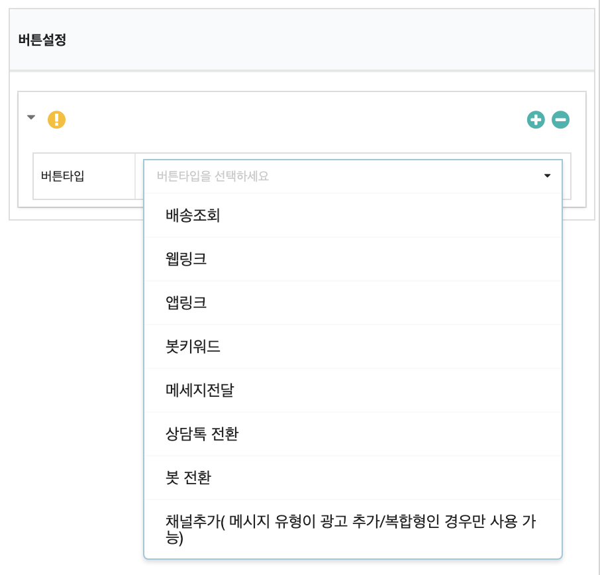The height and width of the screenshot is (575, 600).
Task: Select 웹링크 option
Action: [x=352, y=259]
